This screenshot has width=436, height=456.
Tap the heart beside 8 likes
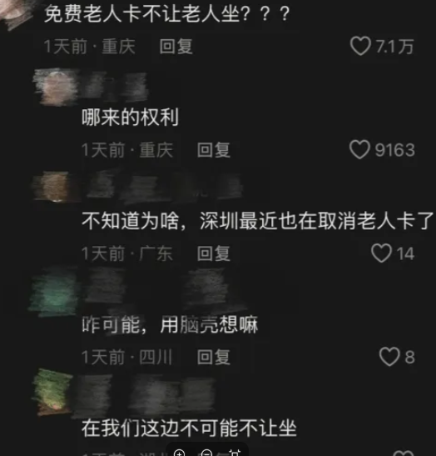coord(389,357)
